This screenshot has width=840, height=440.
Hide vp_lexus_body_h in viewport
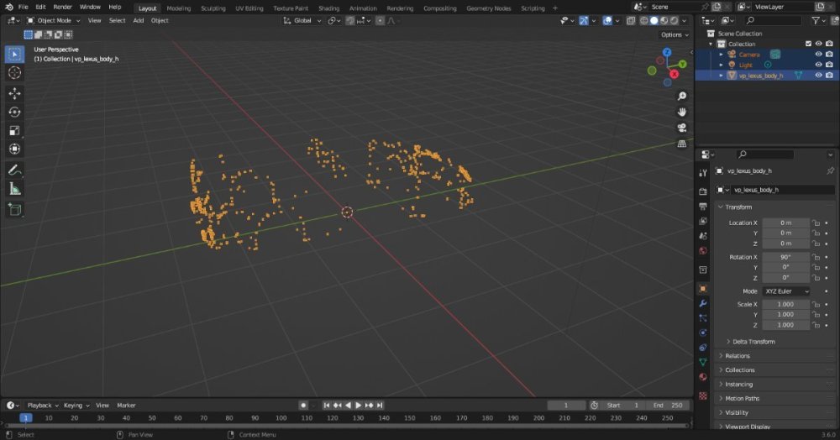[x=818, y=76]
